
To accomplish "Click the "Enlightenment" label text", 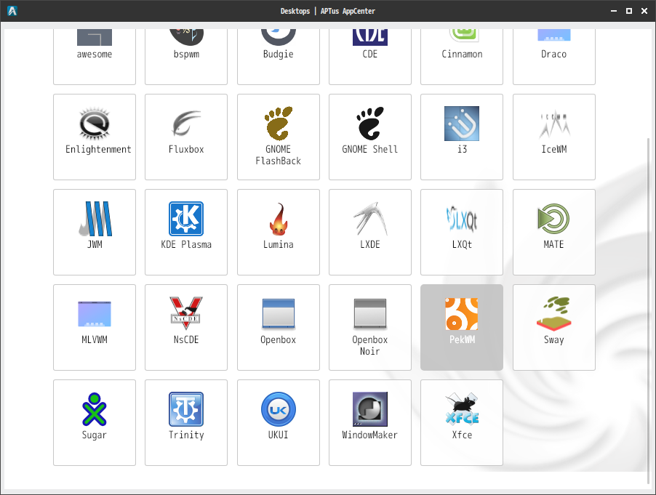I will click(98, 149).
